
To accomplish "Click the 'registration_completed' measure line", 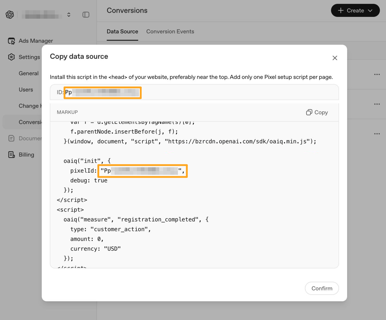I will [x=136, y=219].
